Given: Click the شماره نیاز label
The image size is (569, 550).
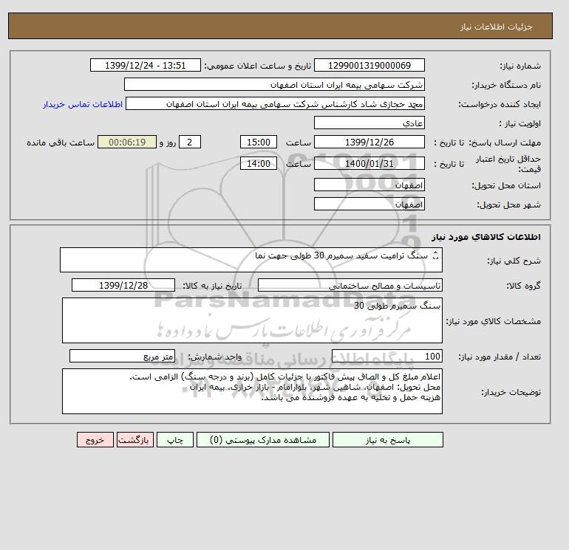Looking at the screenshot, I should point(520,66).
